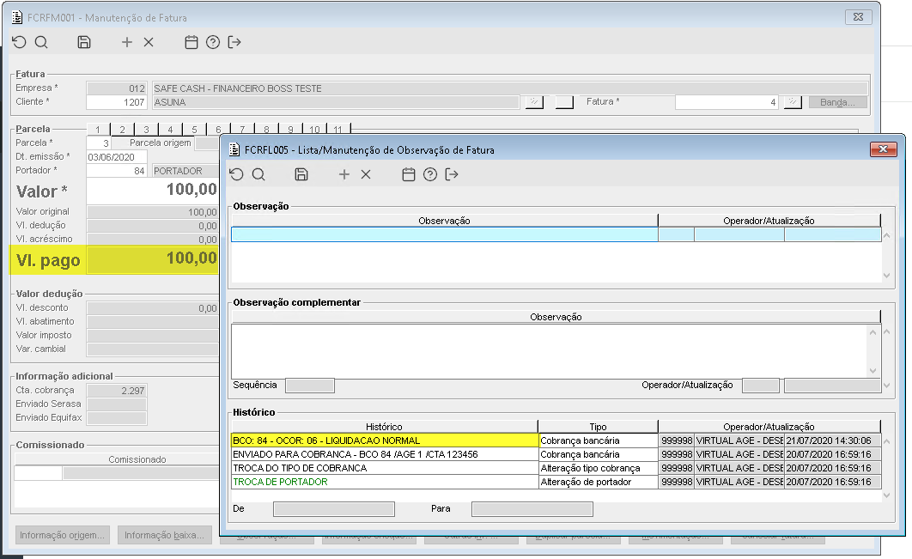Click the search magnifier in Observação de Fatura toolbar
The image size is (912, 559).
click(x=258, y=174)
